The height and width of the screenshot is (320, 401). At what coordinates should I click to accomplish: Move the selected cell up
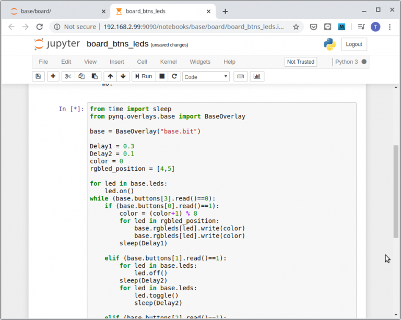(110, 76)
